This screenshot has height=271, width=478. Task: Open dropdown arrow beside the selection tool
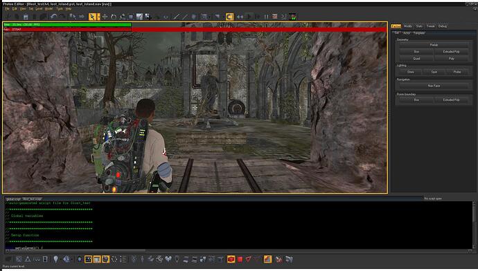98,17
